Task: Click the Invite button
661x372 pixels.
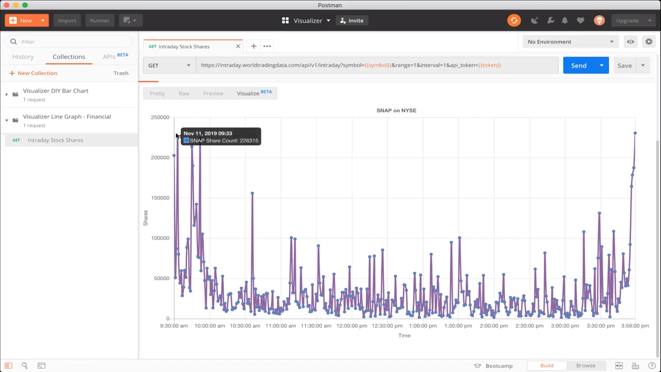Action: (x=351, y=21)
